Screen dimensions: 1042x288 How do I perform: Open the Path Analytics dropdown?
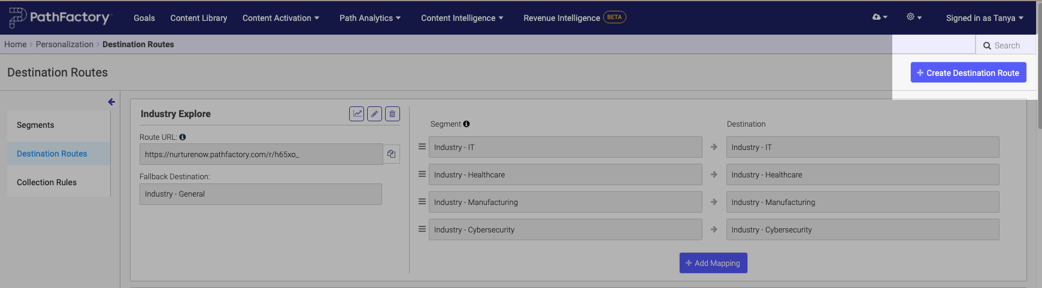point(369,18)
